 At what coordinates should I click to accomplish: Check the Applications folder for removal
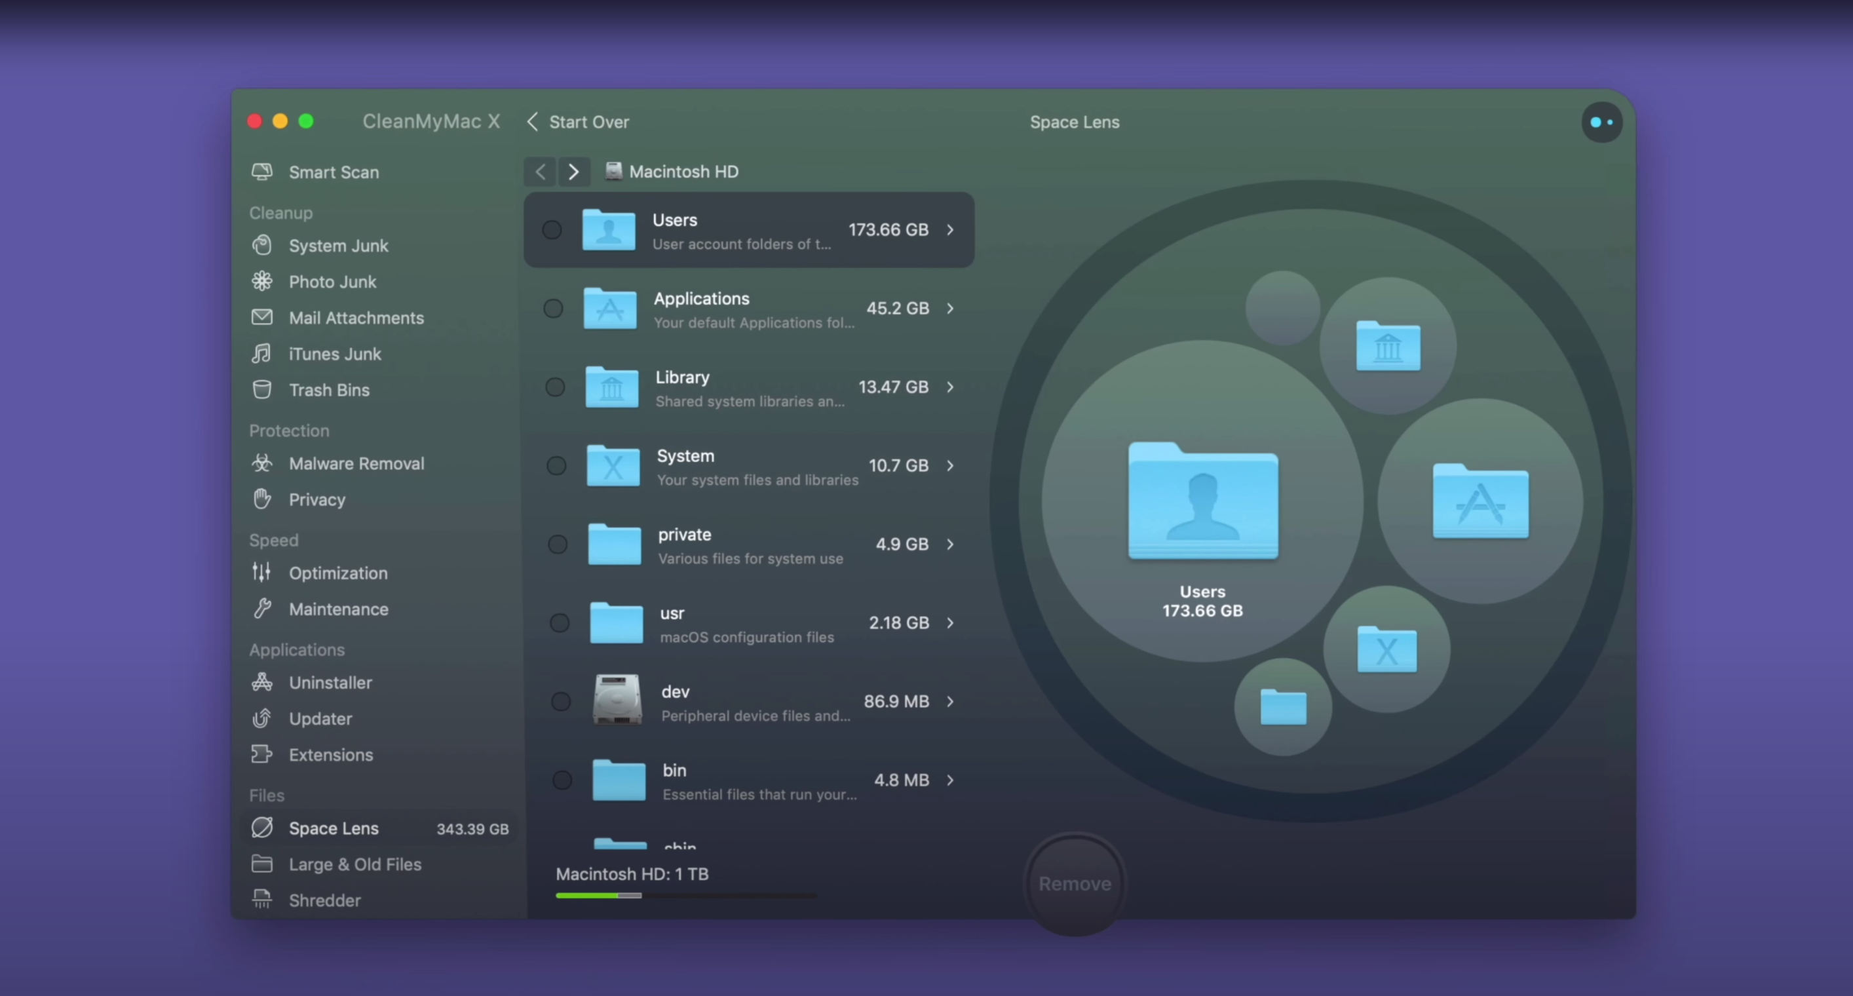tap(552, 308)
